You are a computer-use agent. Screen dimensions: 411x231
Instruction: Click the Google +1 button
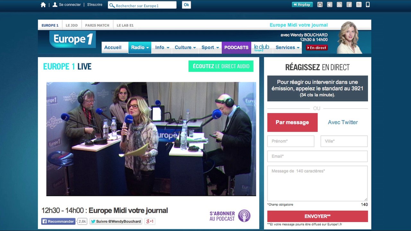[150, 221]
